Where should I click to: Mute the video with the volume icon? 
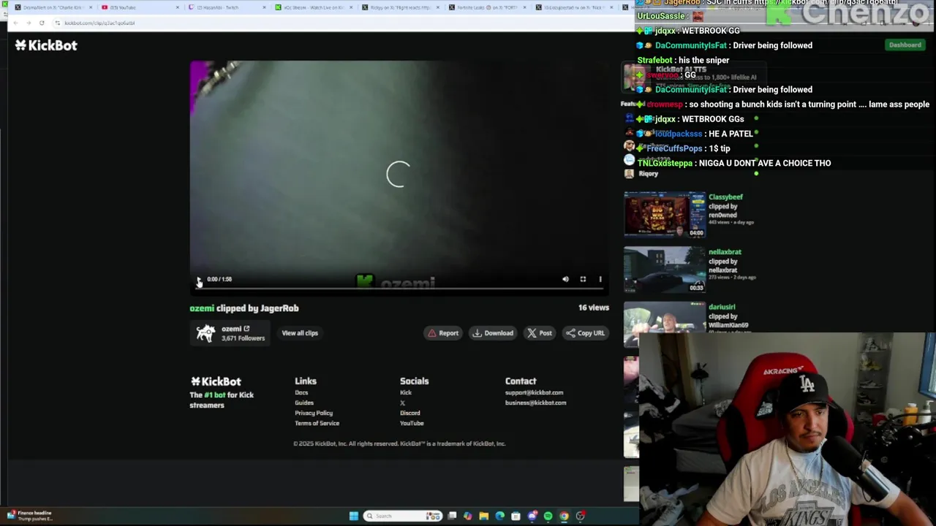tap(565, 279)
